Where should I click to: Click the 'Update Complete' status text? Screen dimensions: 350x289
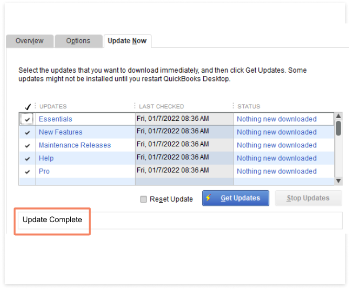[x=52, y=220]
